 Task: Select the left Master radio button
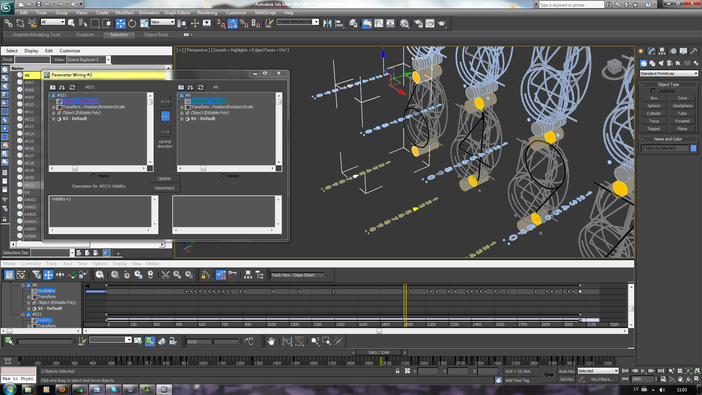tap(94, 176)
